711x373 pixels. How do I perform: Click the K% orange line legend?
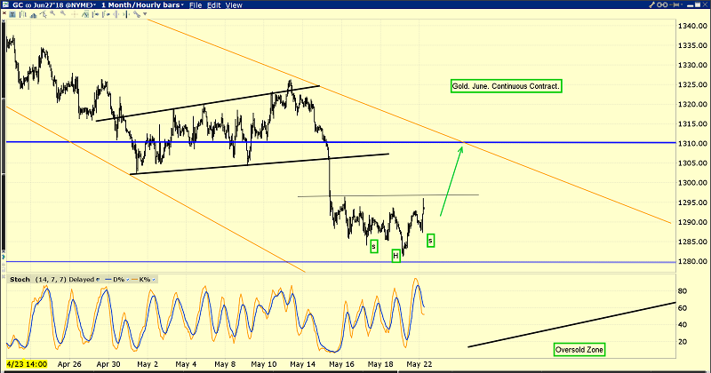(x=143, y=280)
